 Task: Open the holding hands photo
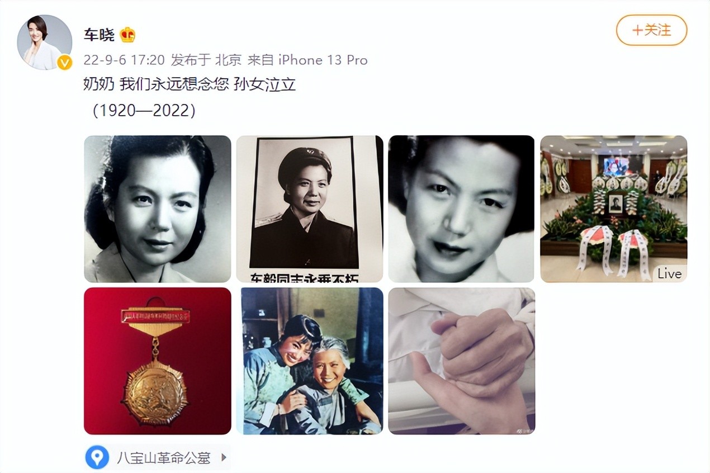point(462,361)
